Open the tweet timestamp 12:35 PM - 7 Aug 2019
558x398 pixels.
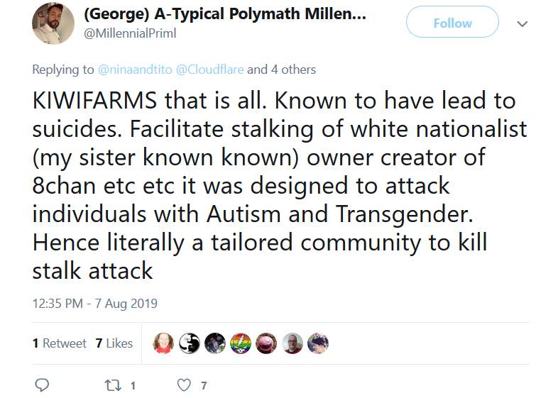[x=94, y=304]
